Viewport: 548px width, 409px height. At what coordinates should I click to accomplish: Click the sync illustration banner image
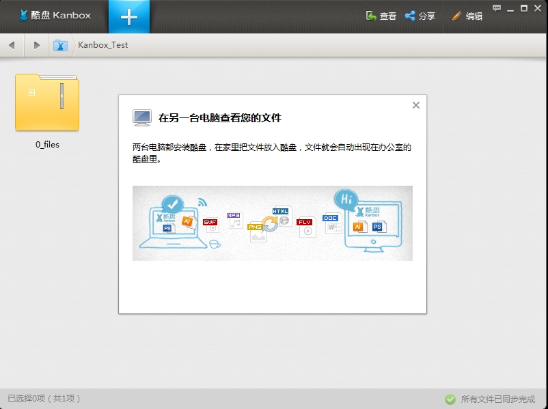point(272,223)
